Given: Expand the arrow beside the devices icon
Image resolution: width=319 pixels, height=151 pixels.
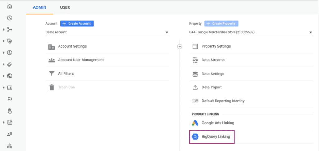Looking at the screenshot, I should coord(4,87).
